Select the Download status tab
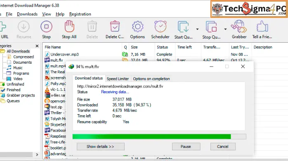Image resolution: width=288 pixels, height=161 pixels. coord(89,78)
